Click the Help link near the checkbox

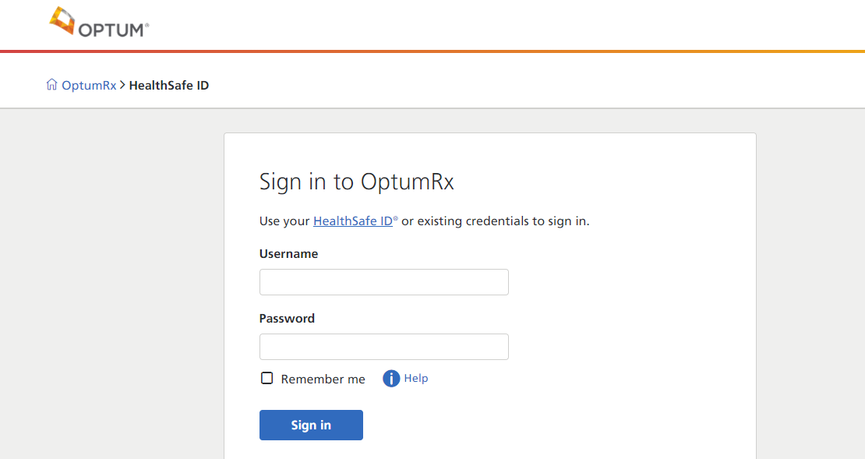pos(415,378)
